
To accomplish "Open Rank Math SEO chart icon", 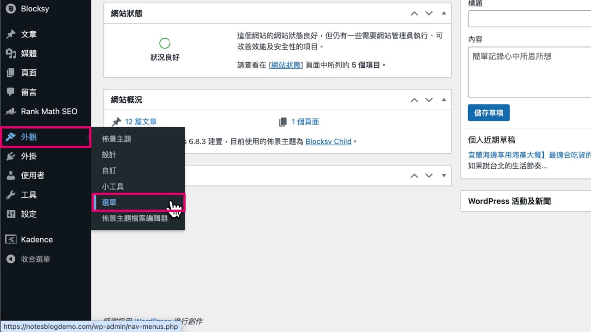I will 11,112.
